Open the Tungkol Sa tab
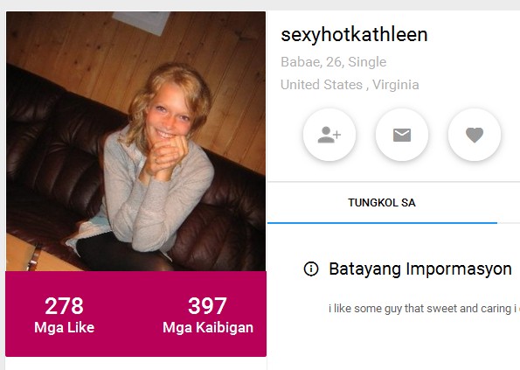This screenshot has height=370, width=520. click(x=382, y=203)
